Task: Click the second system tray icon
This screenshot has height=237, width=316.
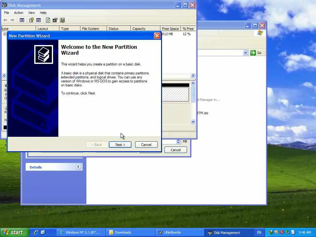Action: (x=276, y=232)
